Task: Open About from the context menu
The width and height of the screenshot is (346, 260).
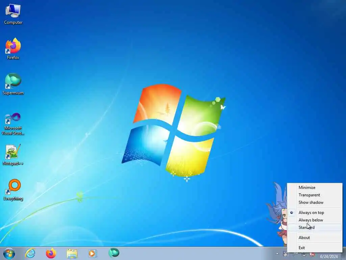Action: (315, 238)
